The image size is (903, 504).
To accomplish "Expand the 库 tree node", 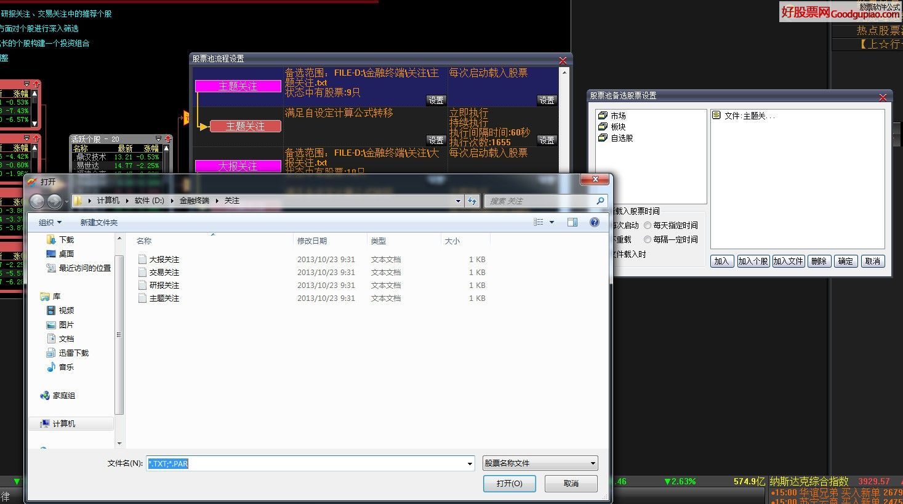I will click(50, 296).
